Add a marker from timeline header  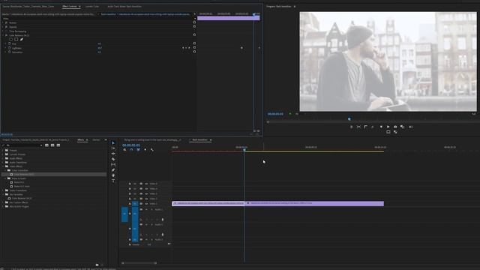click(145, 150)
